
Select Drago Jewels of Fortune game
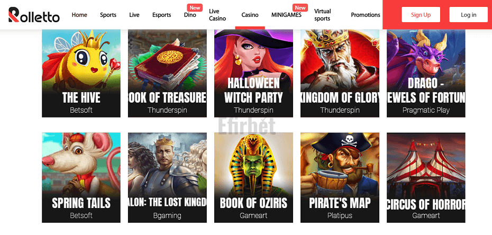426,74
